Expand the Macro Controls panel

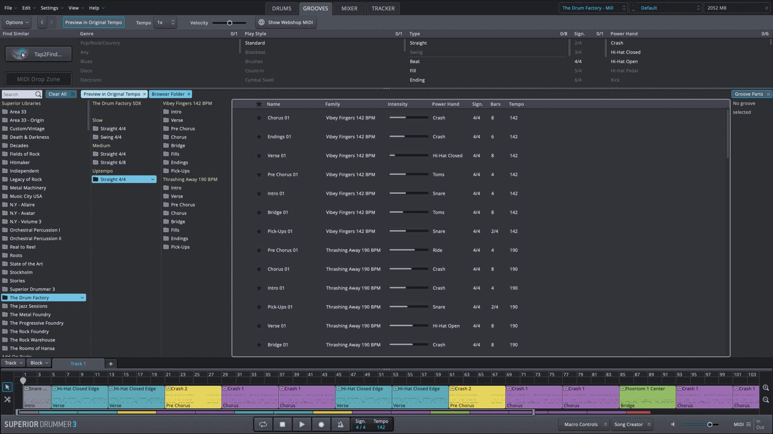click(585, 424)
